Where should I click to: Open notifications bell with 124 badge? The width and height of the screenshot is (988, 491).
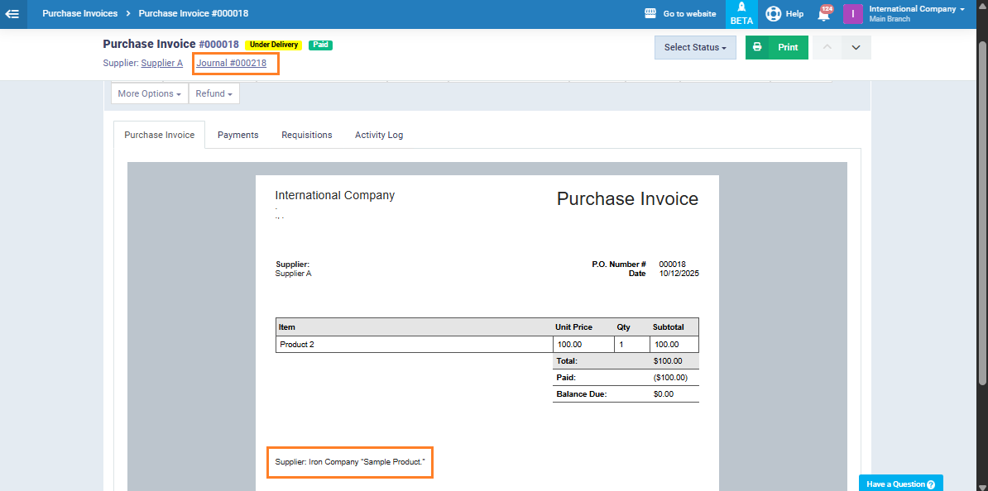pyautogui.click(x=823, y=14)
